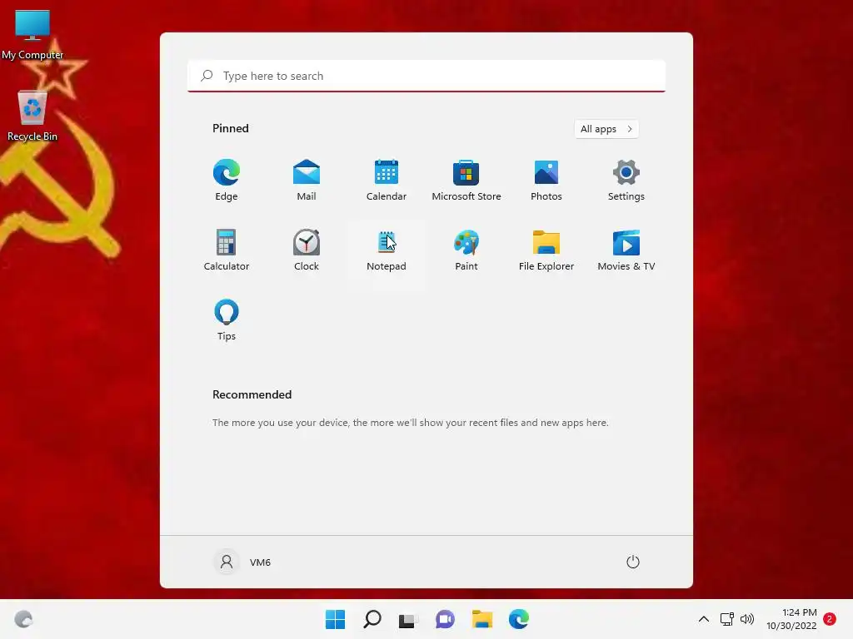Open File Explorer in pinned apps
Image resolution: width=853 pixels, height=639 pixels.
click(546, 250)
